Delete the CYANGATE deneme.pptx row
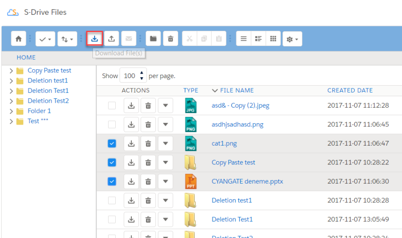Screen dimensions: 402x238 (148, 181)
